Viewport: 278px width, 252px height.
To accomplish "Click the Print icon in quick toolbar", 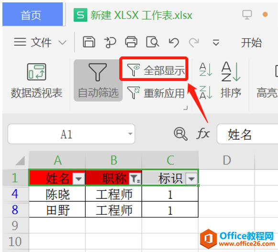I will tap(131, 42).
